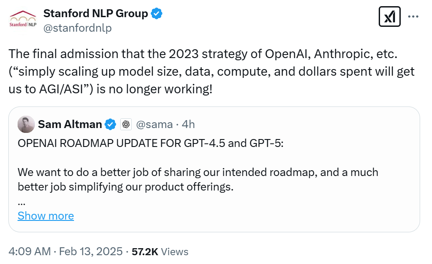Open the @stanfordnlp handle link
Viewport: 432px width, 264px height.
tap(77, 28)
